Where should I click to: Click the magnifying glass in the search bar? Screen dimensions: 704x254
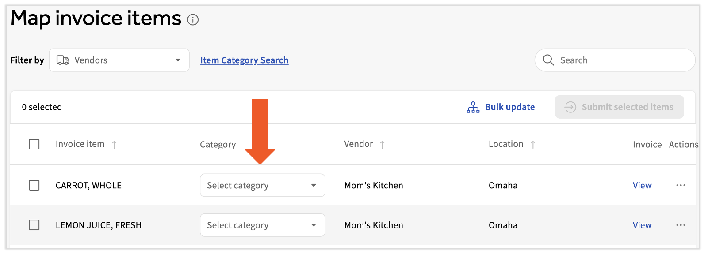click(548, 60)
